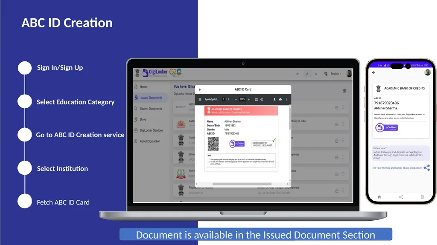Viewport: 437px width, 245px height.
Task: Zoom in the PDF with the plus button
Action: pyautogui.click(x=249, y=99)
